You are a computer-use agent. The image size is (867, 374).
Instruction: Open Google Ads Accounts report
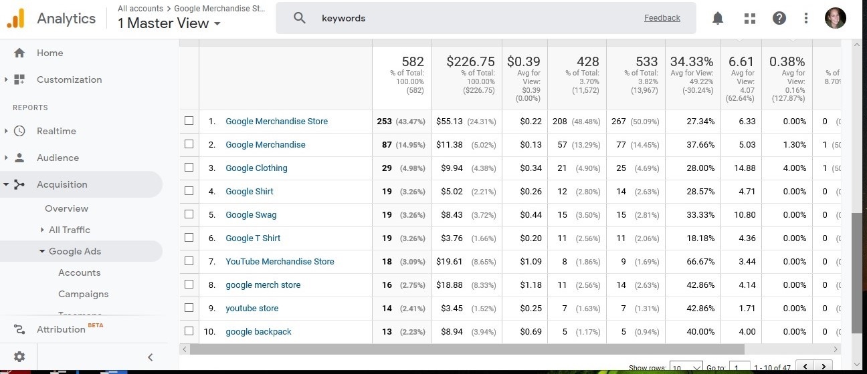pos(79,272)
